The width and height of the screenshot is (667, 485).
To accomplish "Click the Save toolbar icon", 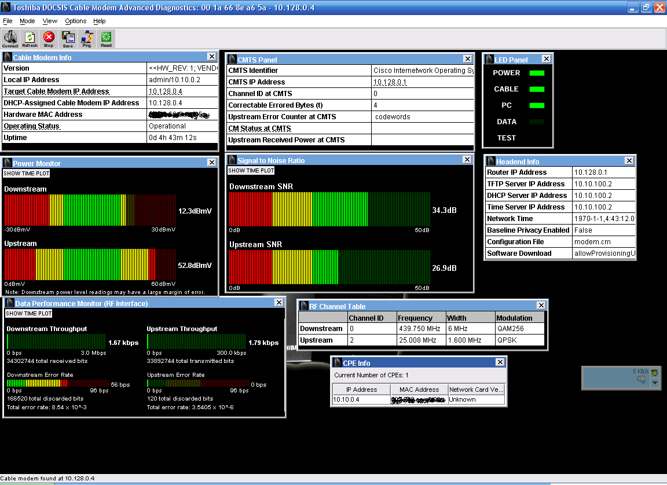I will click(x=68, y=39).
